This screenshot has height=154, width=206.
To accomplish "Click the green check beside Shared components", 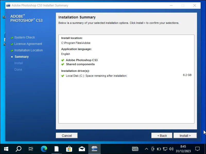I will tap(63, 64).
